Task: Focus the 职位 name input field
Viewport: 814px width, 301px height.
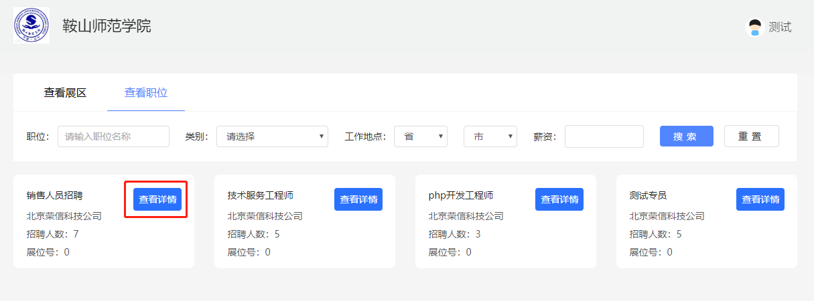Action: click(x=113, y=136)
